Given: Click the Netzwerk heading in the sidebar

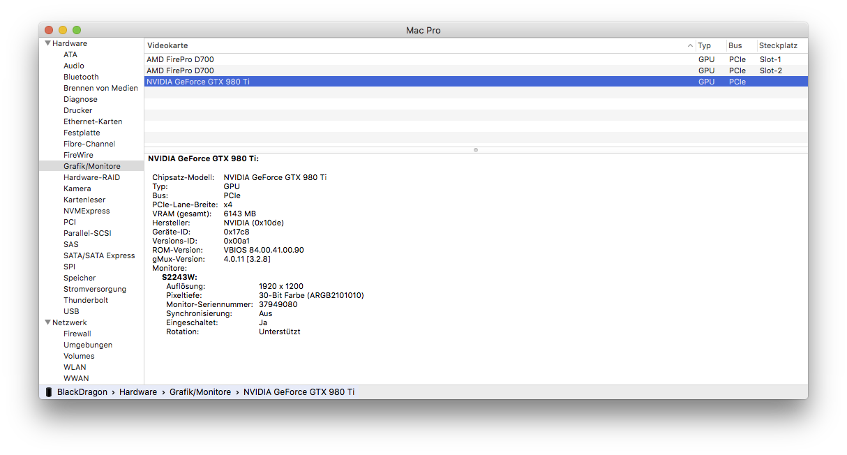Looking at the screenshot, I should click(x=70, y=322).
